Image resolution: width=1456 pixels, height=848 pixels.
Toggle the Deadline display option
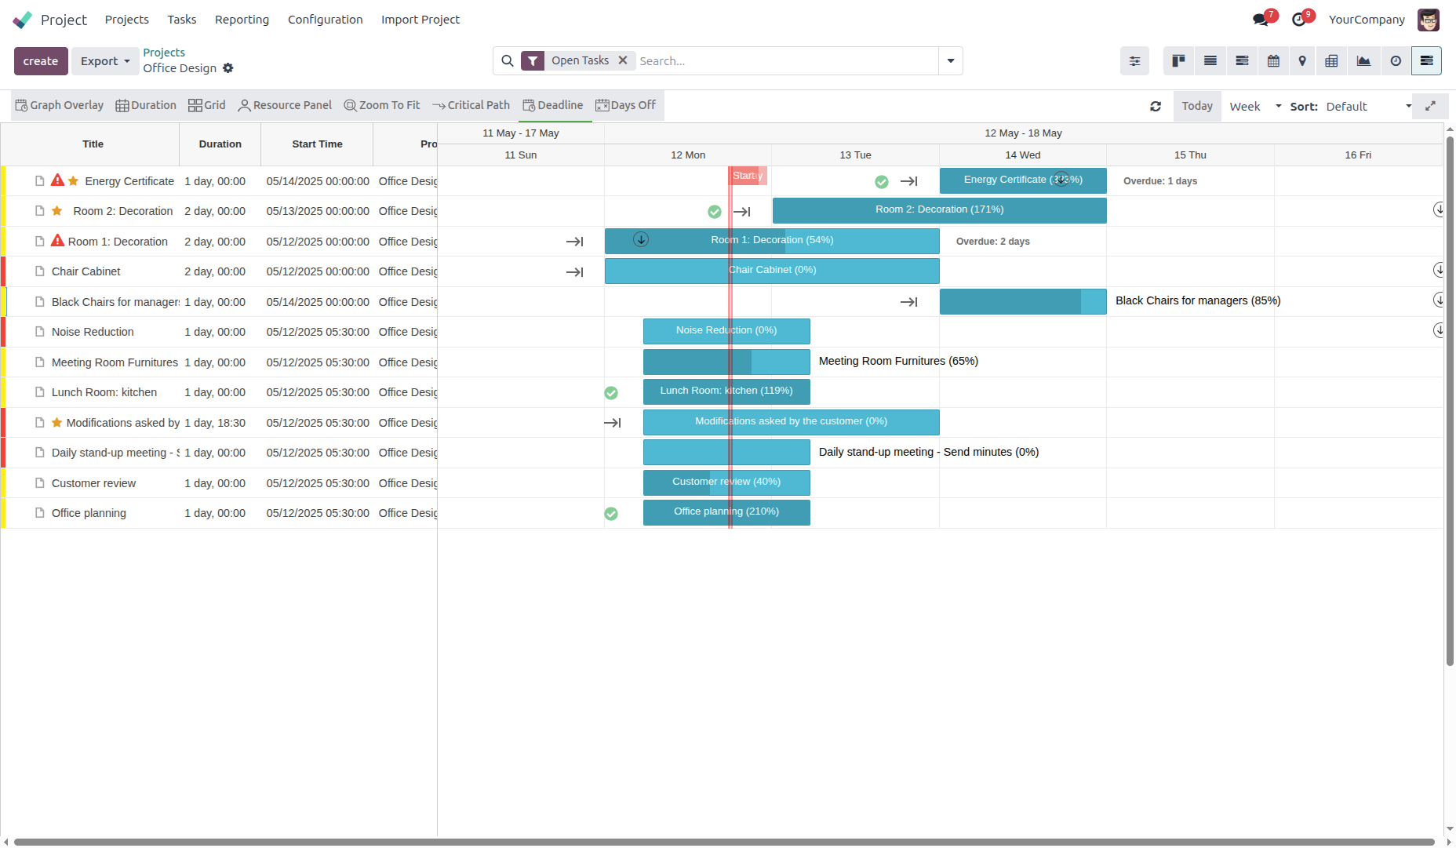[553, 105]
